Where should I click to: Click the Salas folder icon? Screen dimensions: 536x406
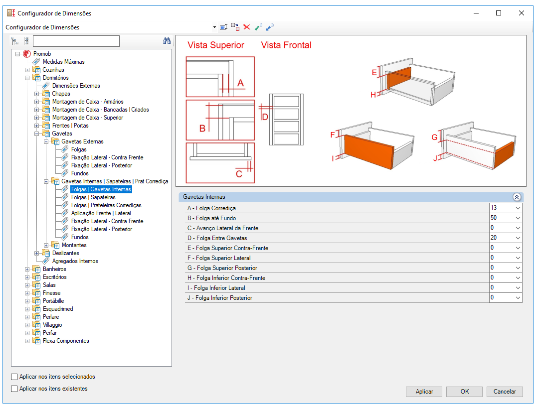click(x=36, y=285)
